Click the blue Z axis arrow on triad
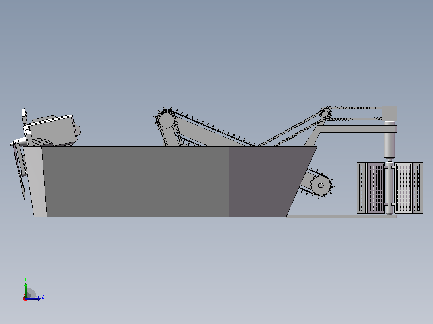 34,298
